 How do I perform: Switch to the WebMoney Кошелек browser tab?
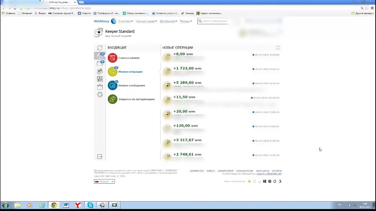point(60,2)
